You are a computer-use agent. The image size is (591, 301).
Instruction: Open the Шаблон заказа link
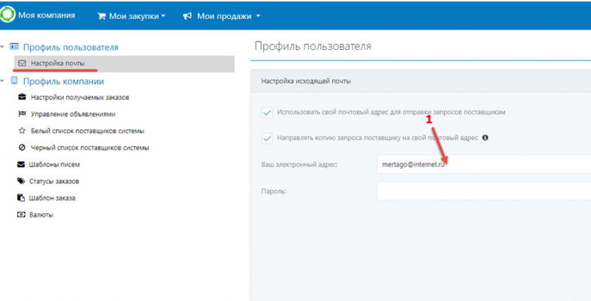(x=53, y=198)
